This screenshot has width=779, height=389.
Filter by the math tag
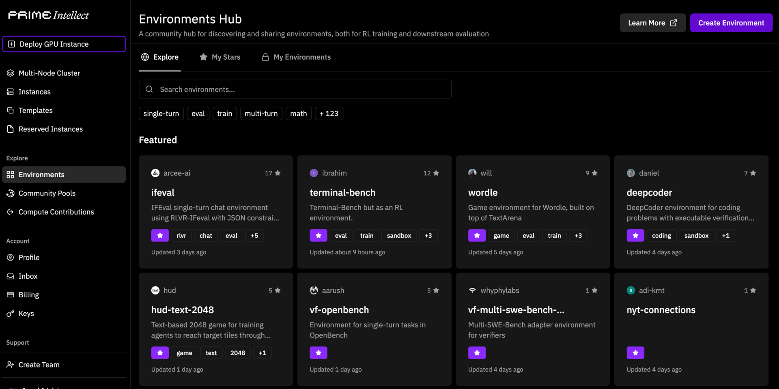[299, 113]
